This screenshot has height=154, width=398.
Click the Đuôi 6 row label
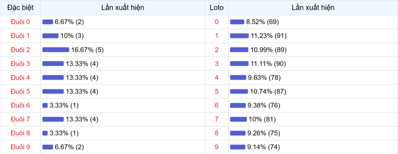20,105
